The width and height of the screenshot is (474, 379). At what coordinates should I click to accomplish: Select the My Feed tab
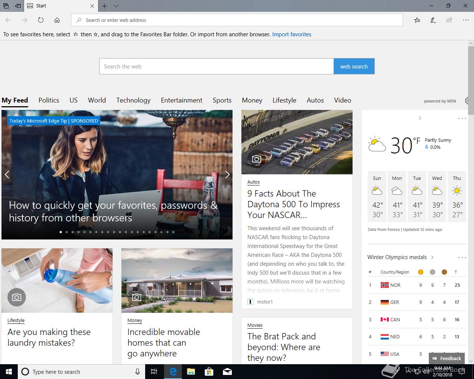pos(15,100)
